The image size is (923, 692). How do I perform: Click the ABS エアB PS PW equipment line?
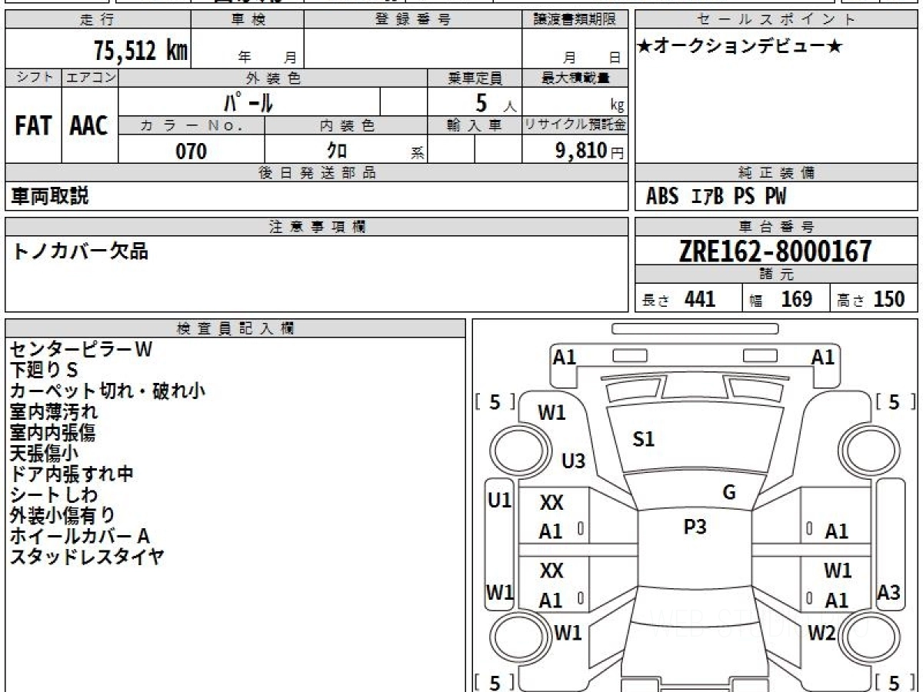716,197
